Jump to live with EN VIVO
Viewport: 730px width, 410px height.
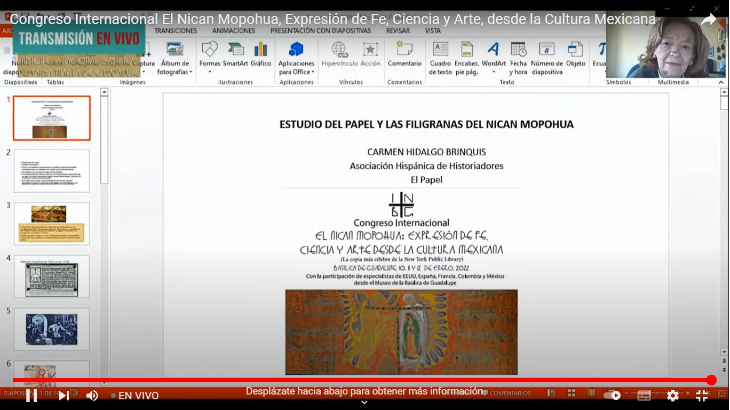pyautogui.click(x=135, y=396)
